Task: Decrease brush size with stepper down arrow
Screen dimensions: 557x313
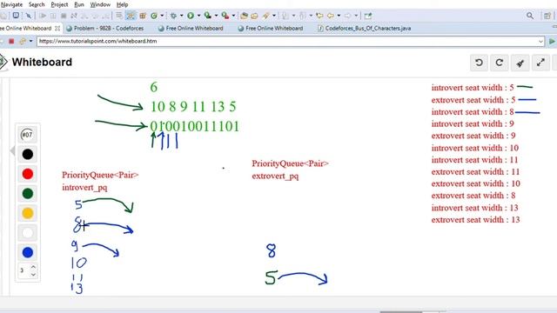Action: pyautogui.click(x=33, y=274)
